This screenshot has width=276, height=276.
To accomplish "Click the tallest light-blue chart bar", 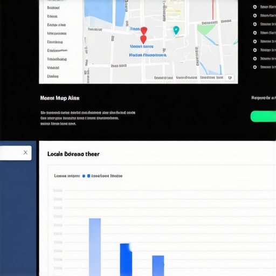I will pyautogui.click(x=95, y=247).
